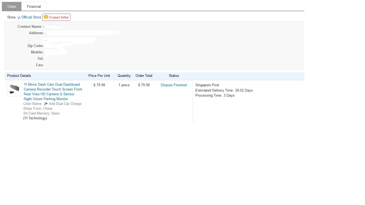The width and height of the screenshot is (365, 205).
Task: Click the Quantity column header
Action: [124, 76]
